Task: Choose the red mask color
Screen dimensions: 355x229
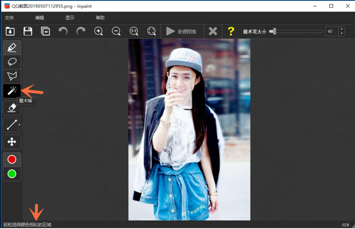Action: click(x=12, y=159)
